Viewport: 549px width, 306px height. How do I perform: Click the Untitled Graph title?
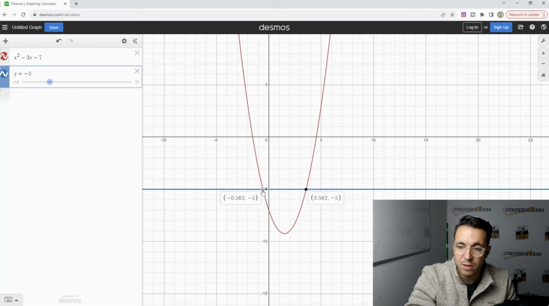tap(27, 27)
